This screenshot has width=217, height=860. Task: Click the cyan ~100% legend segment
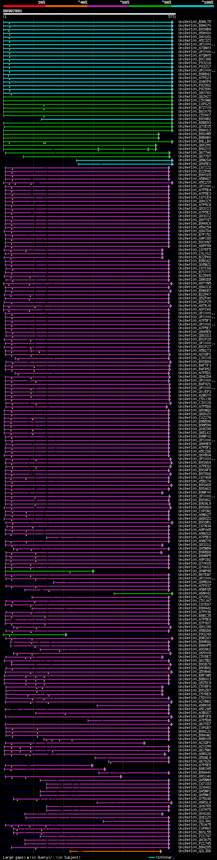[x=193, y=6]
